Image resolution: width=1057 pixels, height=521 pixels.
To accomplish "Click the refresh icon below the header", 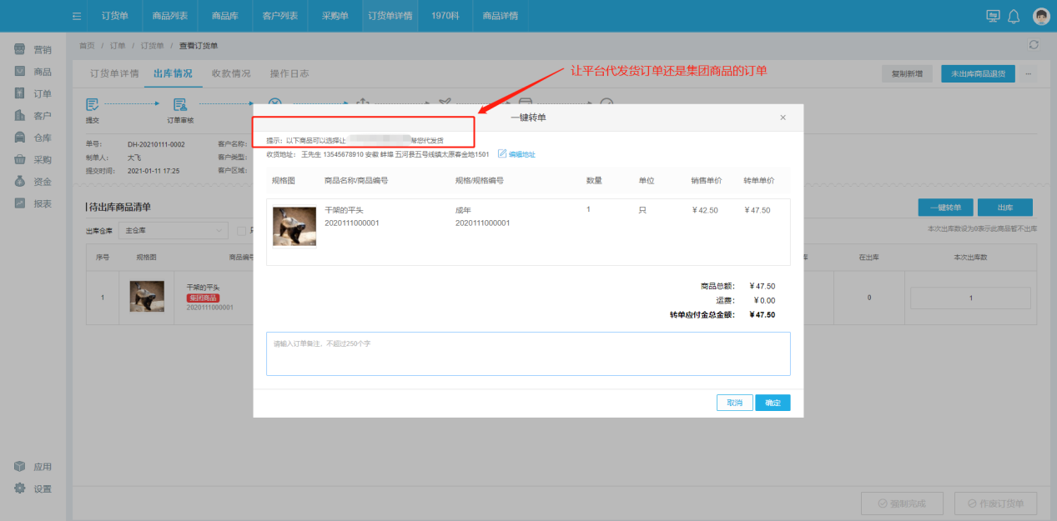I will point(1034,45).
